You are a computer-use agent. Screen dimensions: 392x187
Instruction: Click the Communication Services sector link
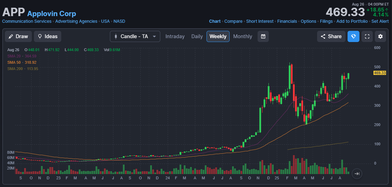[27, 21]
